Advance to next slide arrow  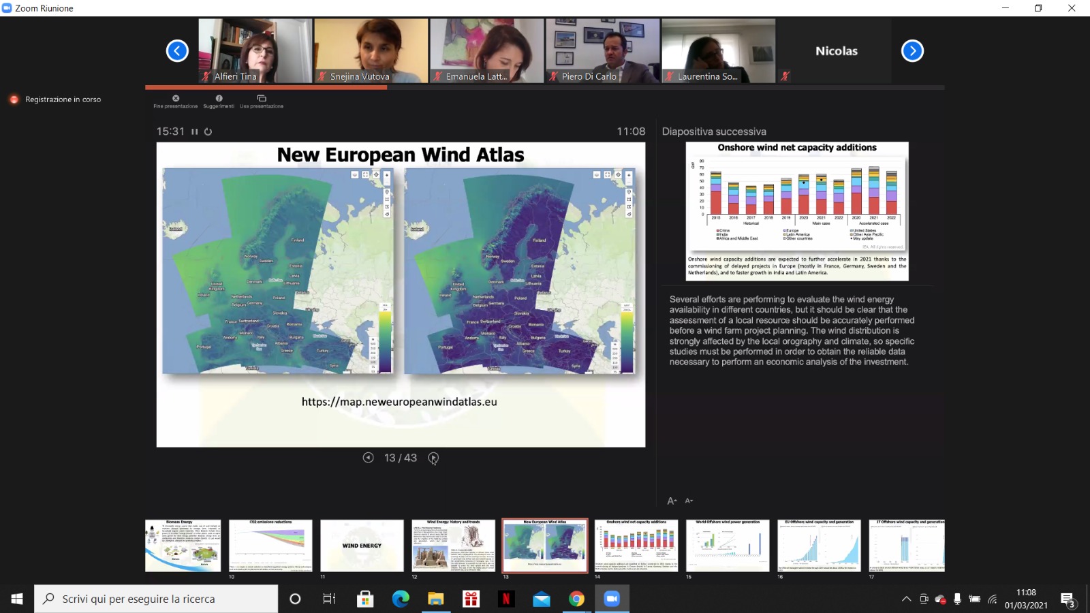pyautogui.click(x=433, y=458)
